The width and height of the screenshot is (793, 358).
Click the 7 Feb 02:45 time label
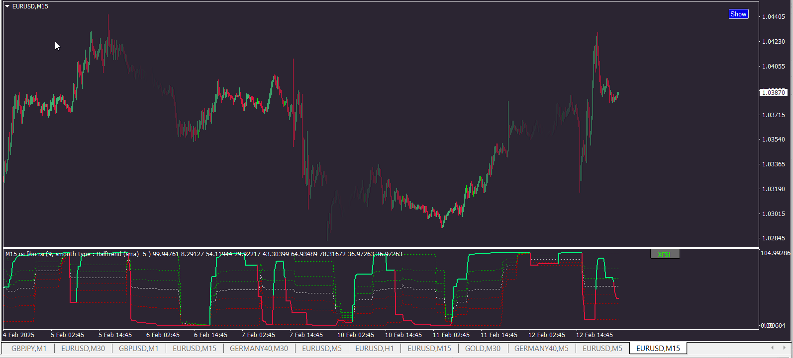[x=258, y=335]
